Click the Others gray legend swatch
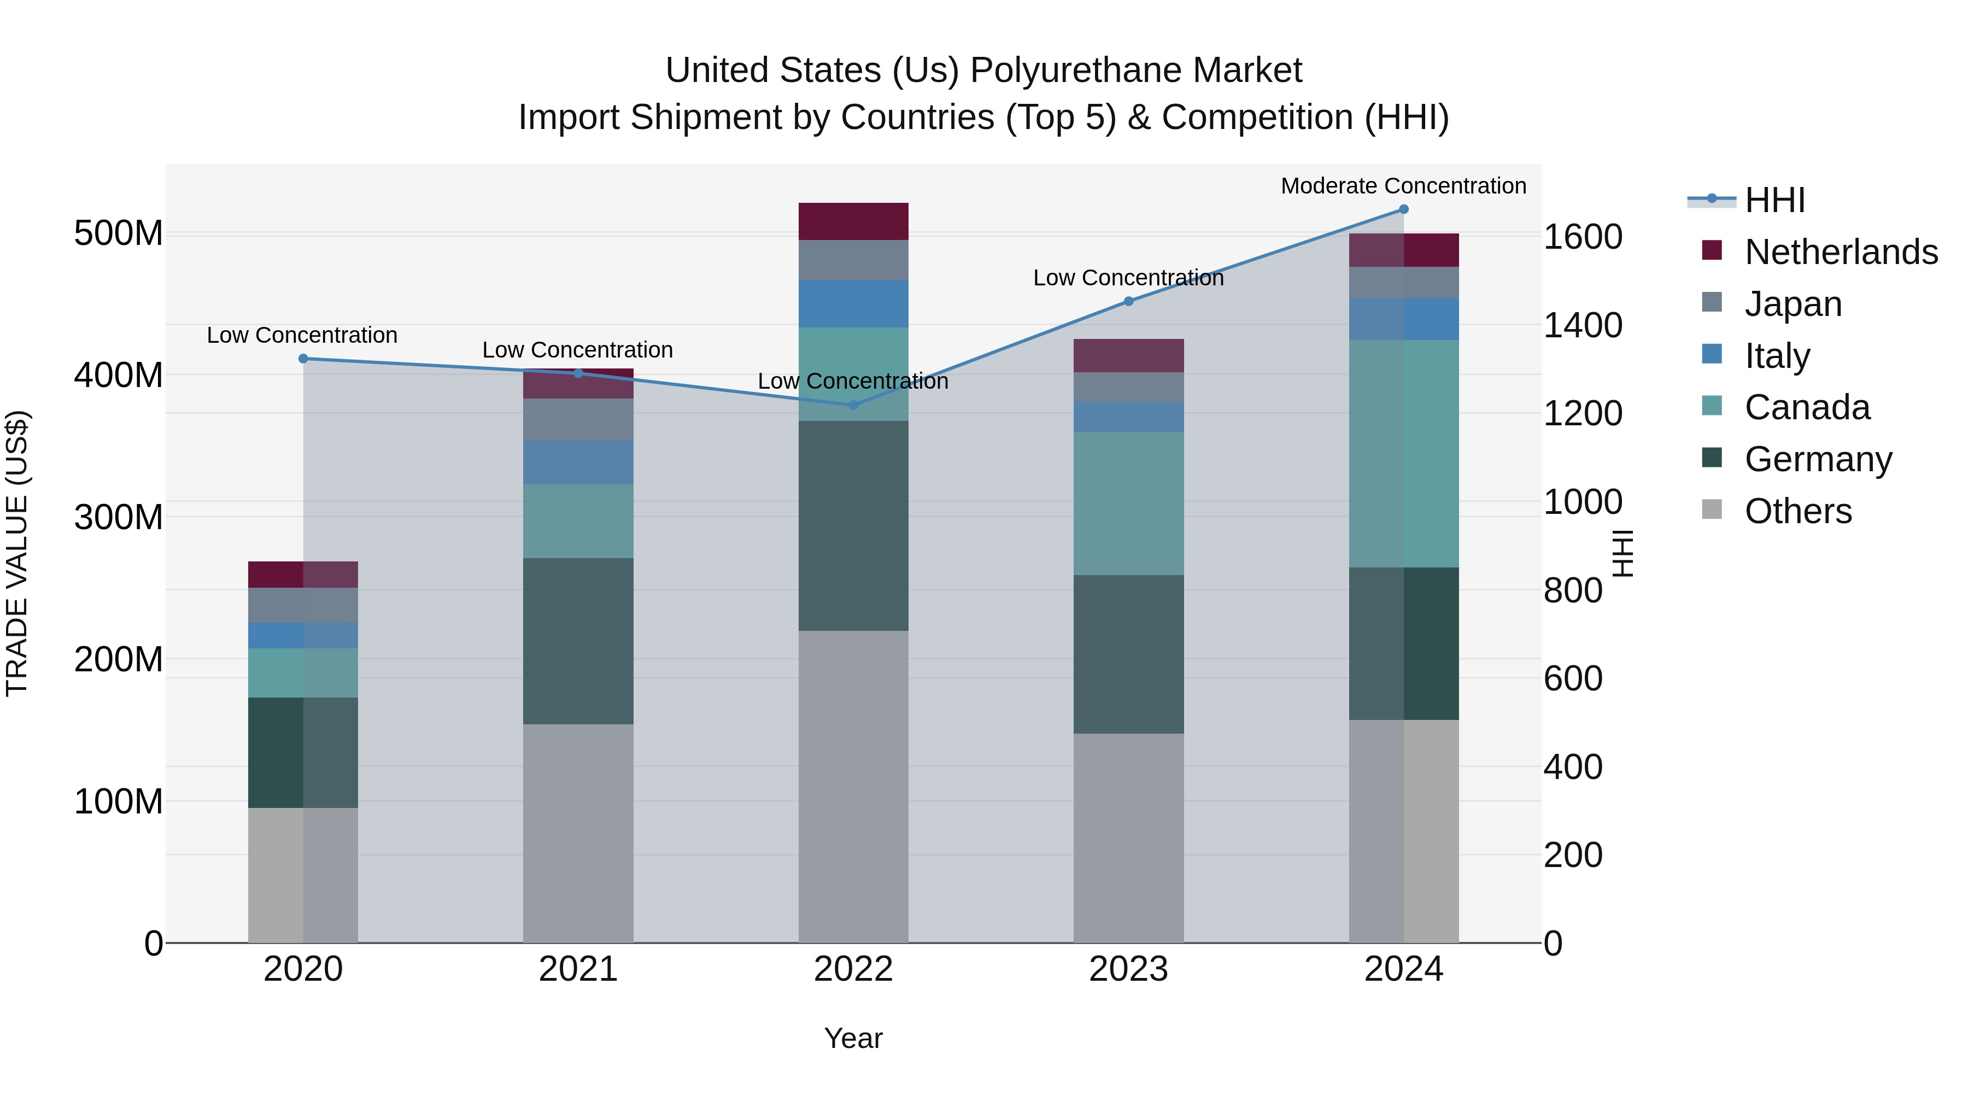This screenshot has height=1107, width=1968. [x=1712, y=509]
